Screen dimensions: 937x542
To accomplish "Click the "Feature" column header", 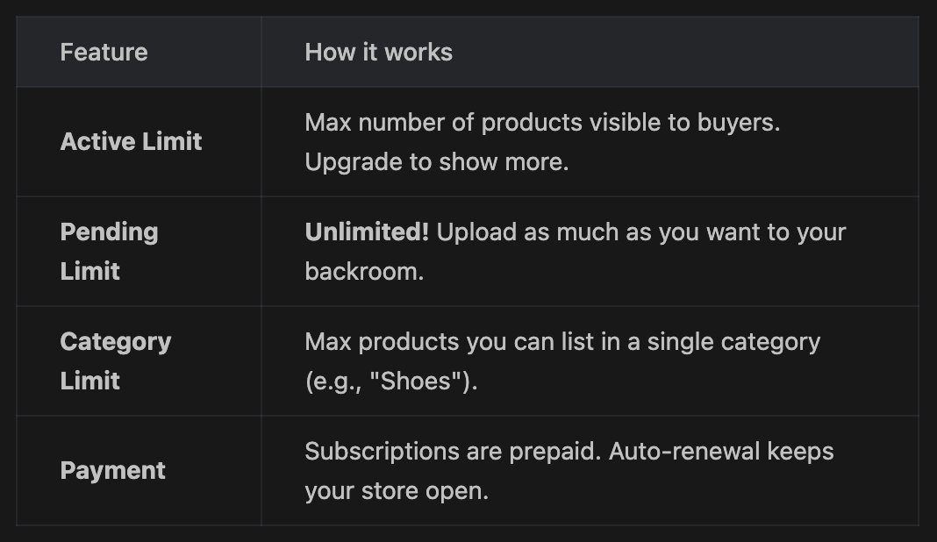I will tap(104, 53).
